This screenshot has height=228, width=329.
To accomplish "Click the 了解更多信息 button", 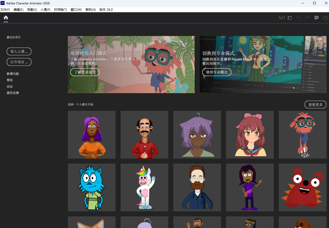I will 85,72.
